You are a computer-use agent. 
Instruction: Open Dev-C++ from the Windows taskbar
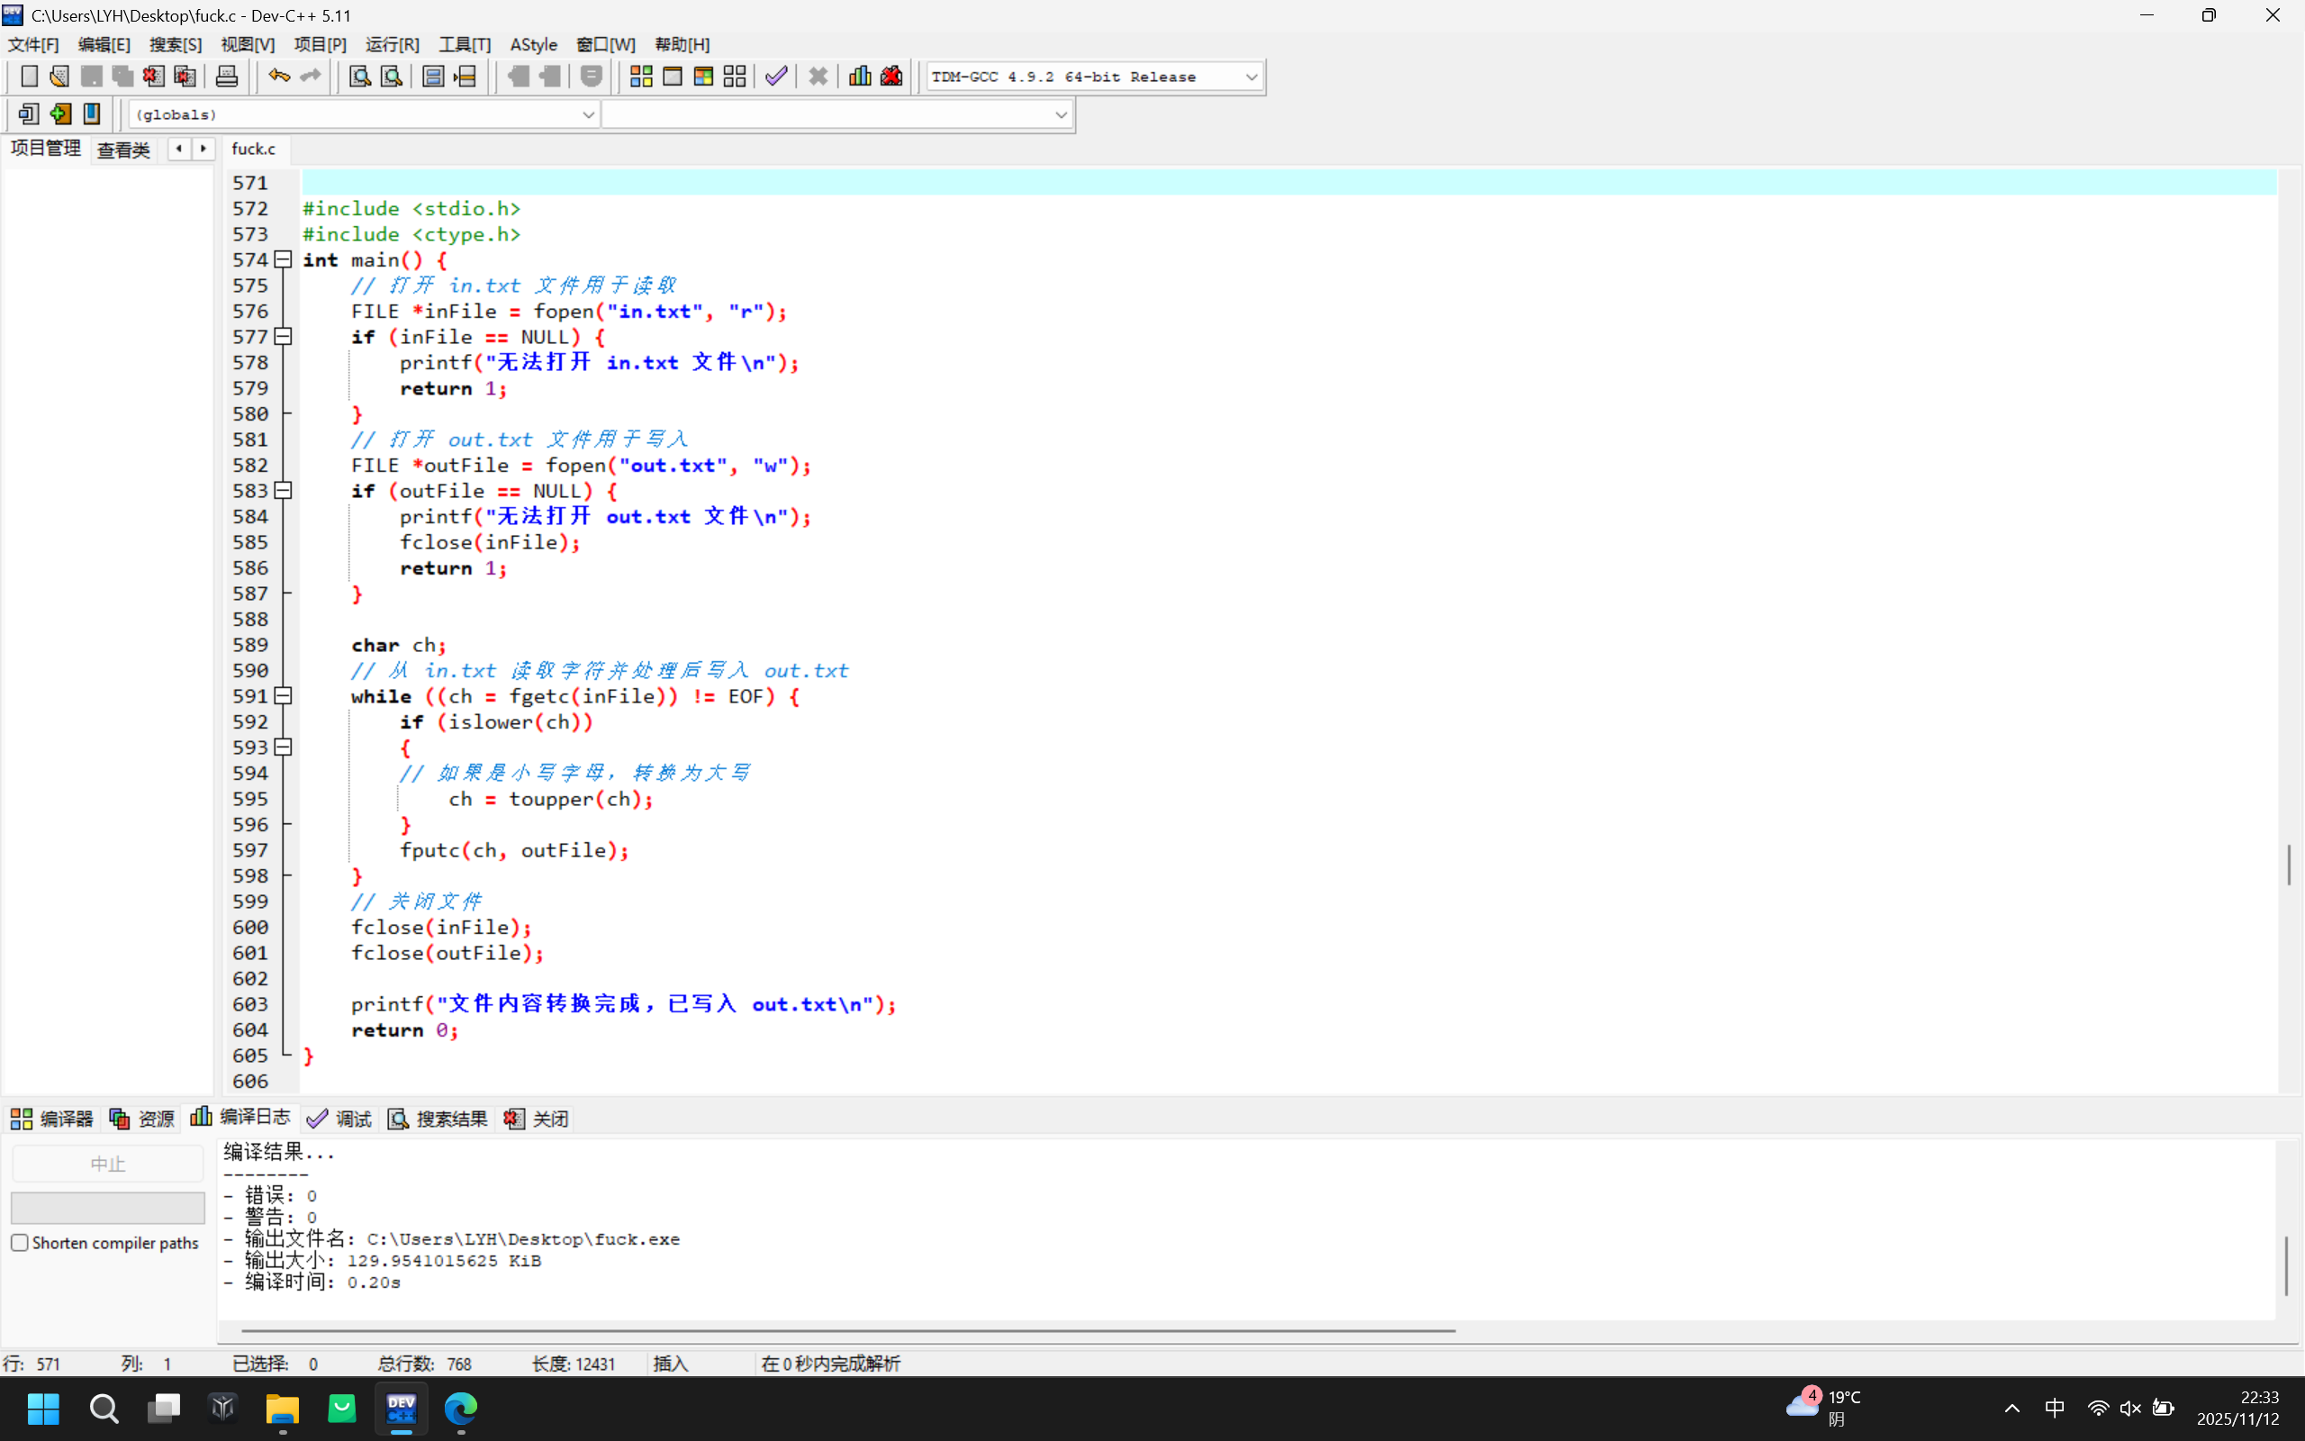click(401, 1409)
